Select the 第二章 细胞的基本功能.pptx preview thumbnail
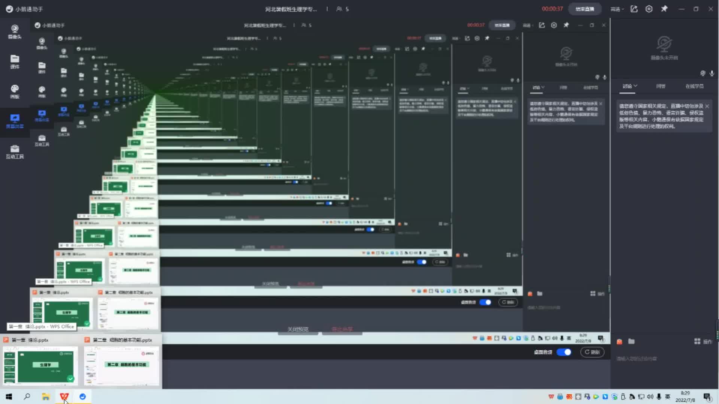 pos(121,365)
